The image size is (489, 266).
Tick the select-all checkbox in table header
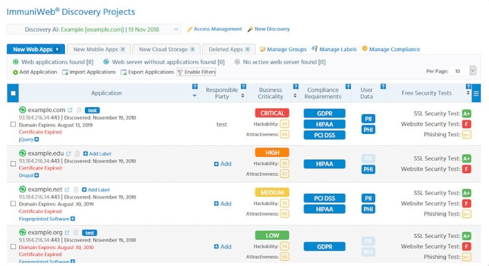tap(13, 93)
